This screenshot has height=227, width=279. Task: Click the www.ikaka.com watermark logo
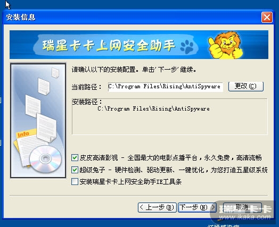tap(245, 213)
